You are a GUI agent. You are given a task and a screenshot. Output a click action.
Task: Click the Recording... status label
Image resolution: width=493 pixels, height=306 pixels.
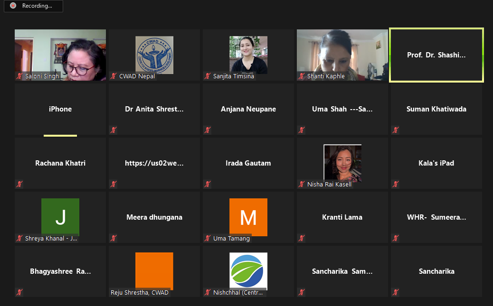[37, 6]
